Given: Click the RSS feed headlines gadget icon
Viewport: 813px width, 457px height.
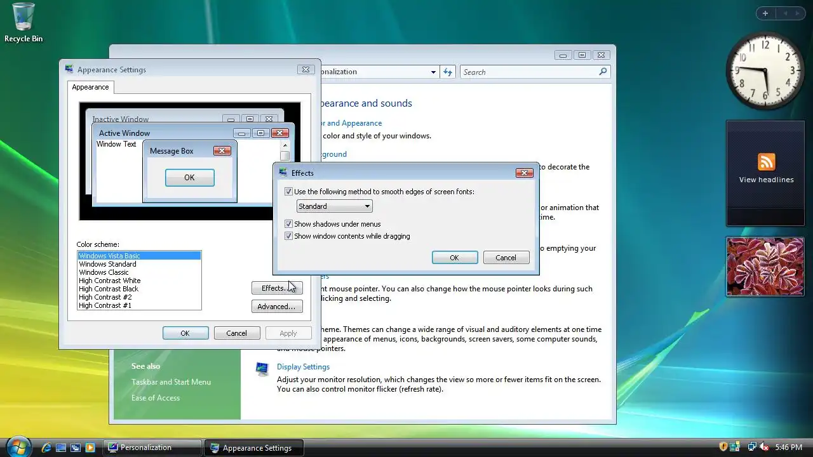Looking at the screenshot, I should click(766, 161).
